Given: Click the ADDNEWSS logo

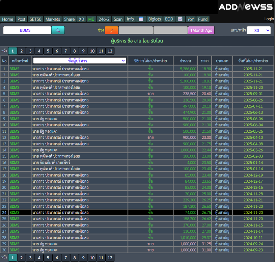Looking at the screenshot, I should (x=245, y=7).
